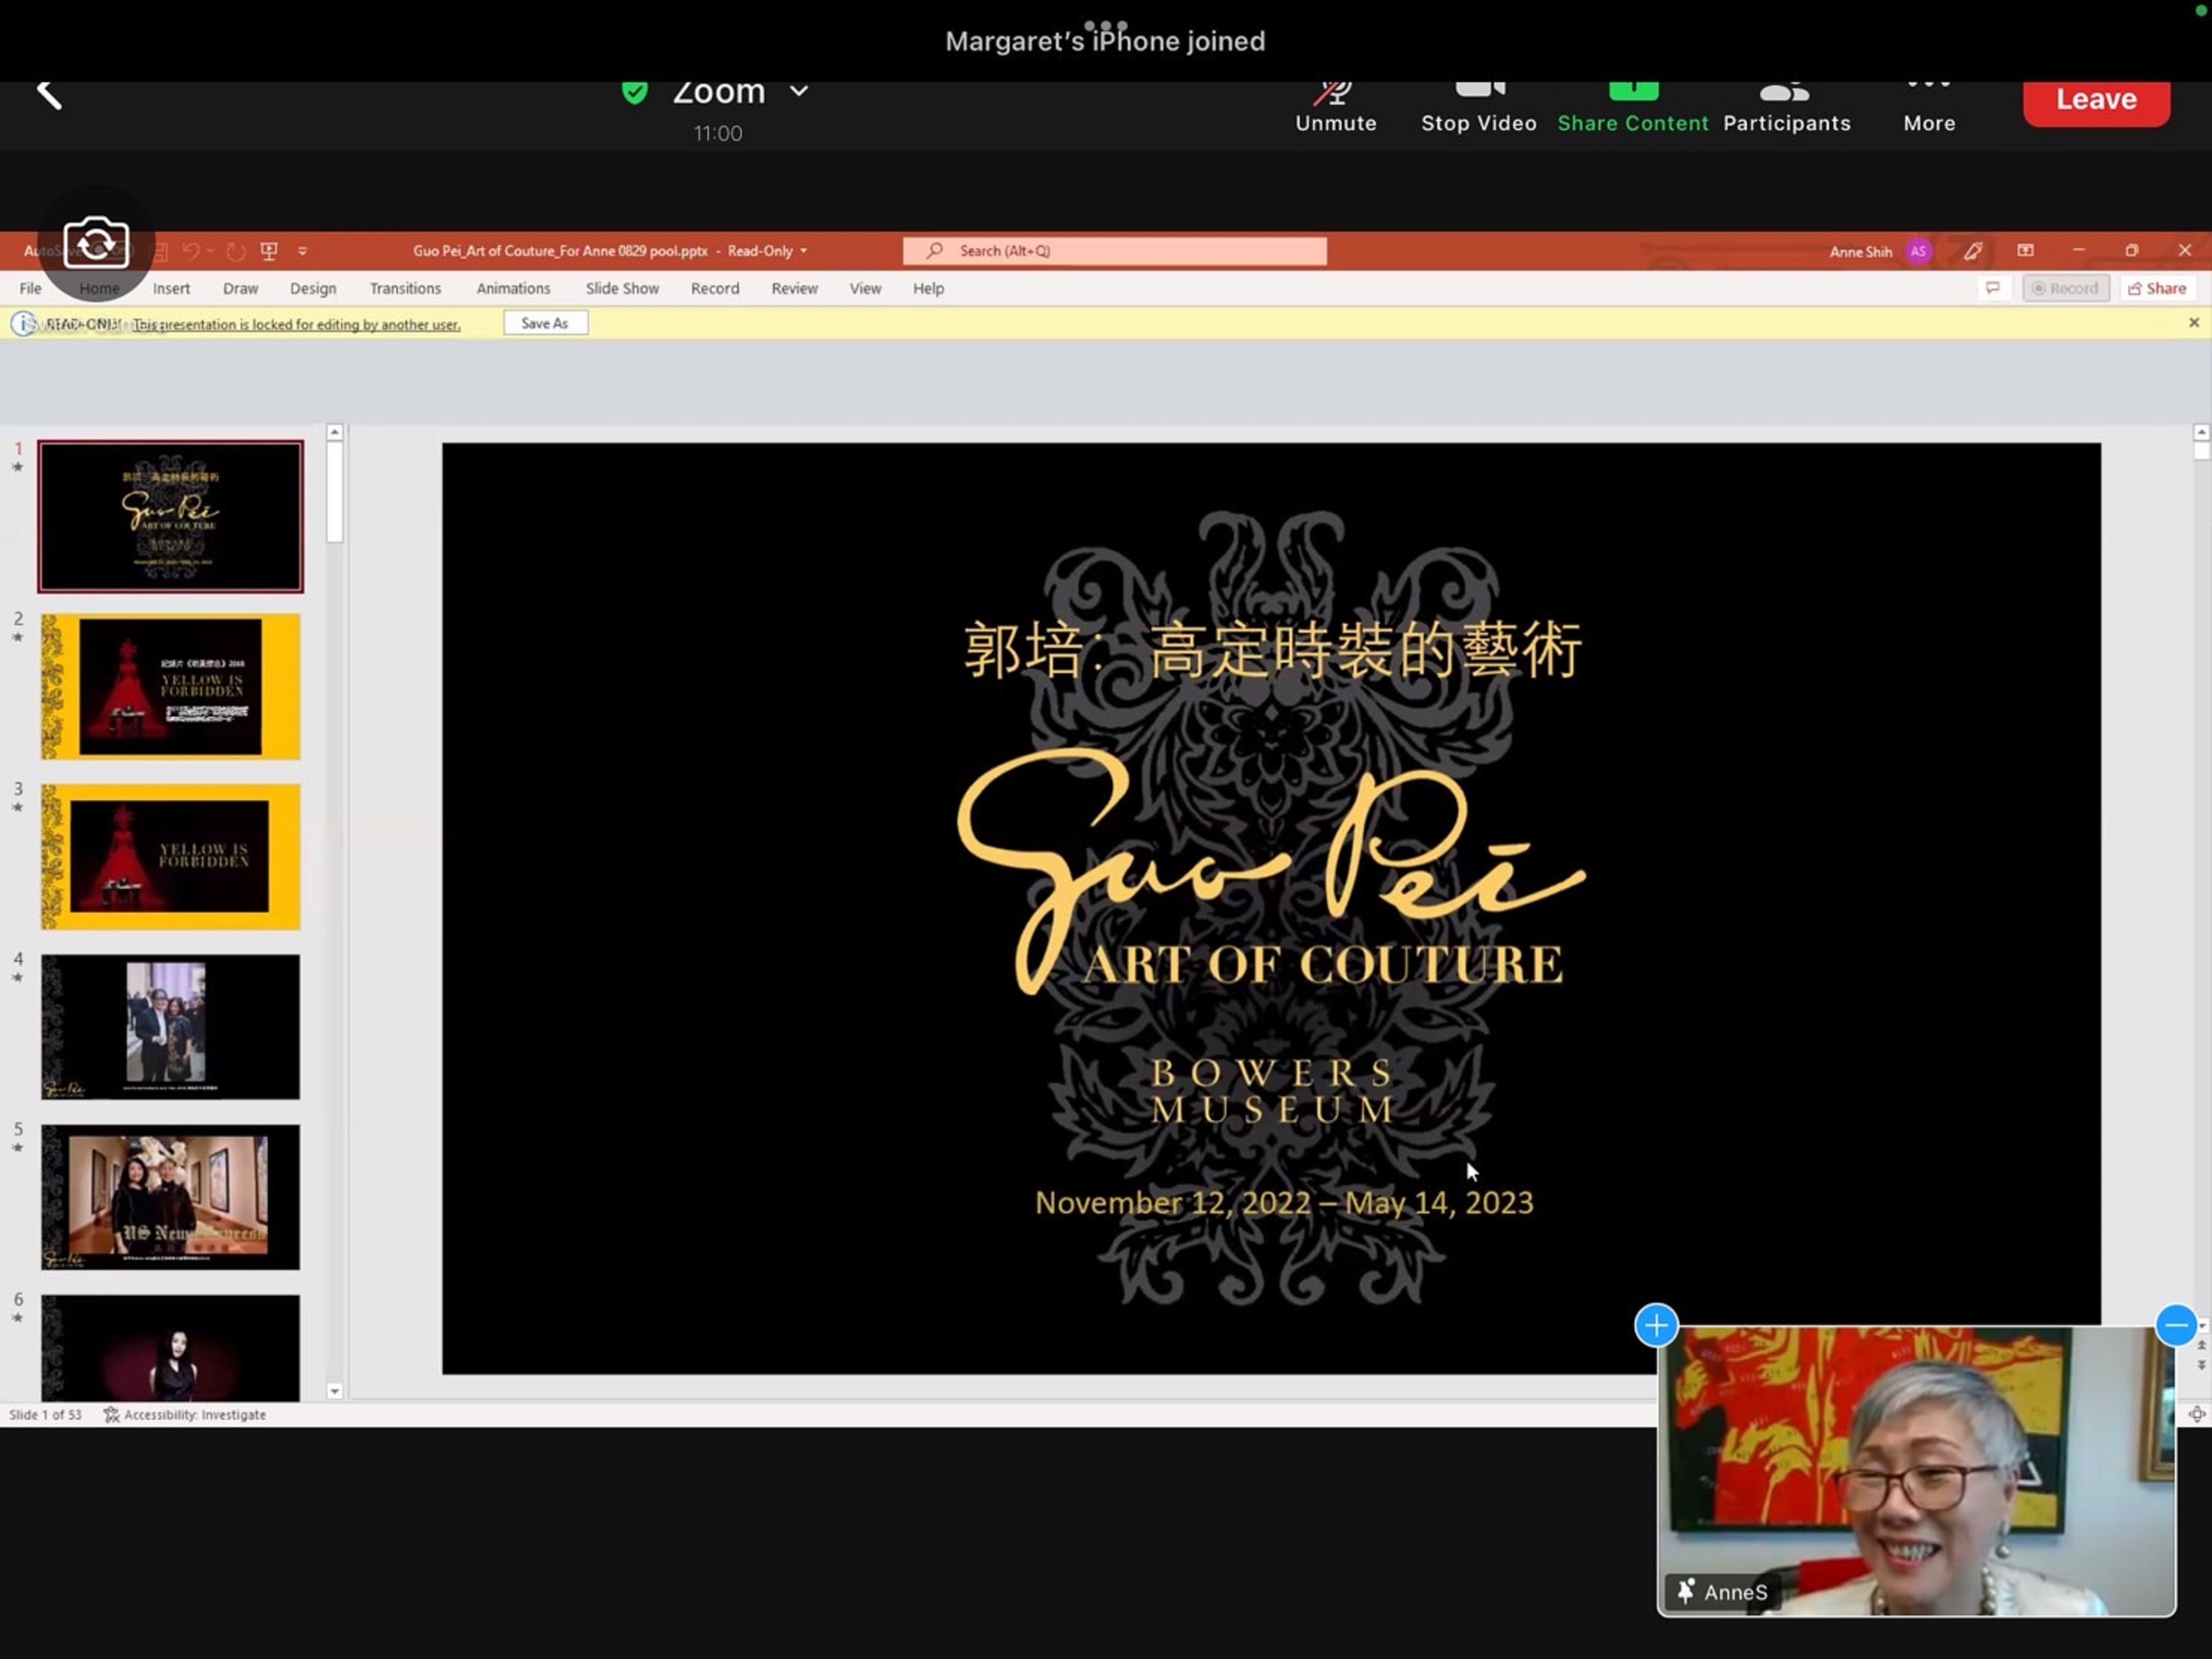Open the More options menu
Viewport: 2212px width, 1659px height.
(1929, 107)
